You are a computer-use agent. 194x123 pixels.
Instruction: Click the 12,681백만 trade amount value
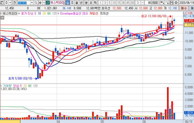pos(93,8)
